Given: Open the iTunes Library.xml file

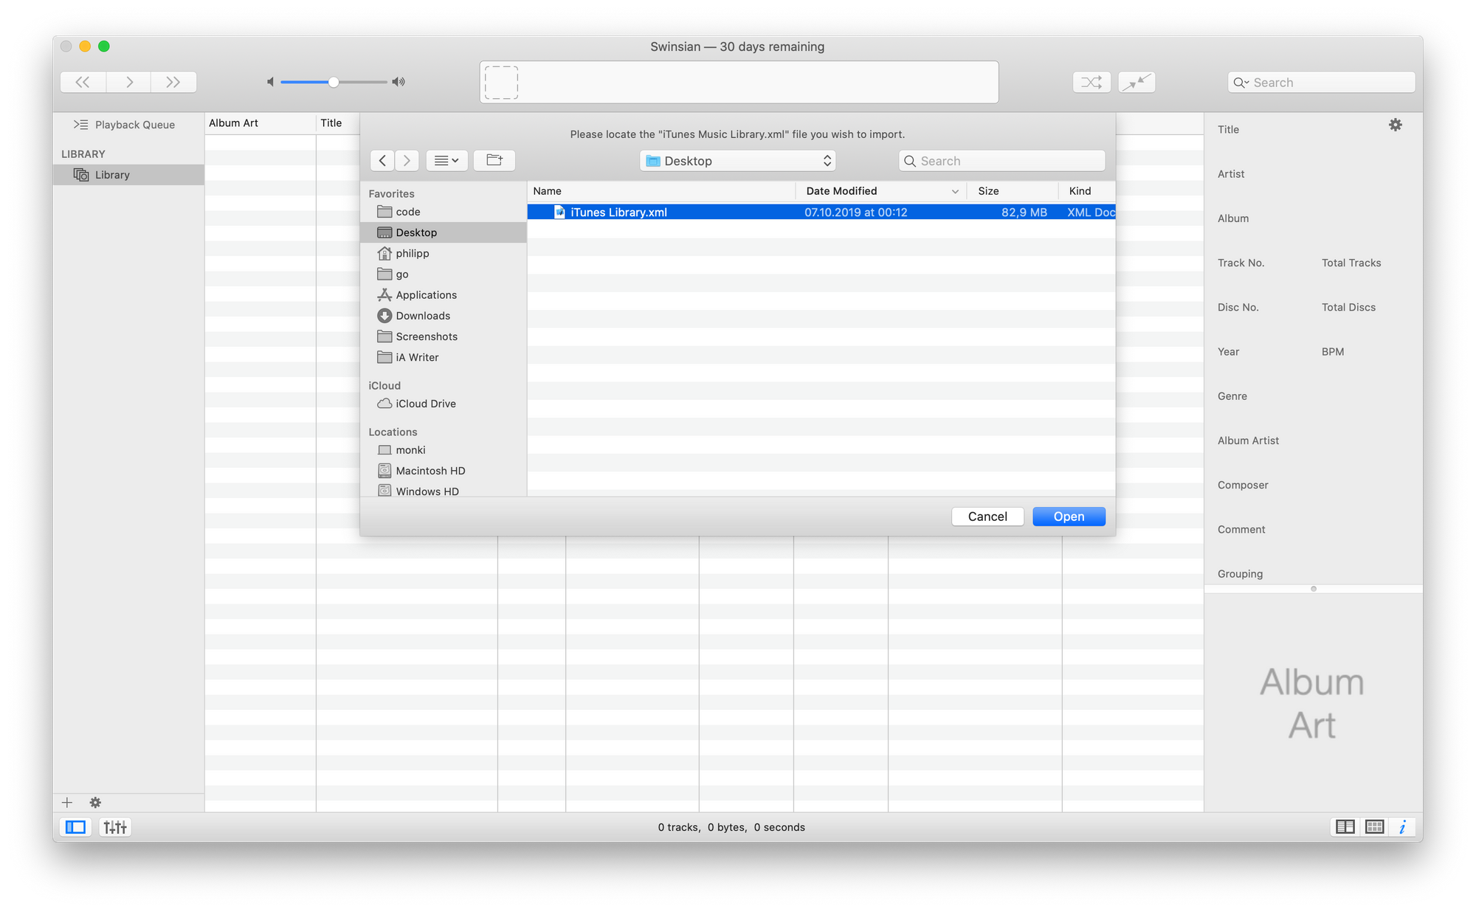Looking at the screenshot, I should (x=1069, y=516).
